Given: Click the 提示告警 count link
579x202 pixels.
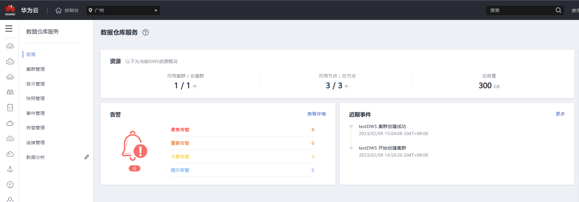Looking at the screenshot, I should pos(313,170).
